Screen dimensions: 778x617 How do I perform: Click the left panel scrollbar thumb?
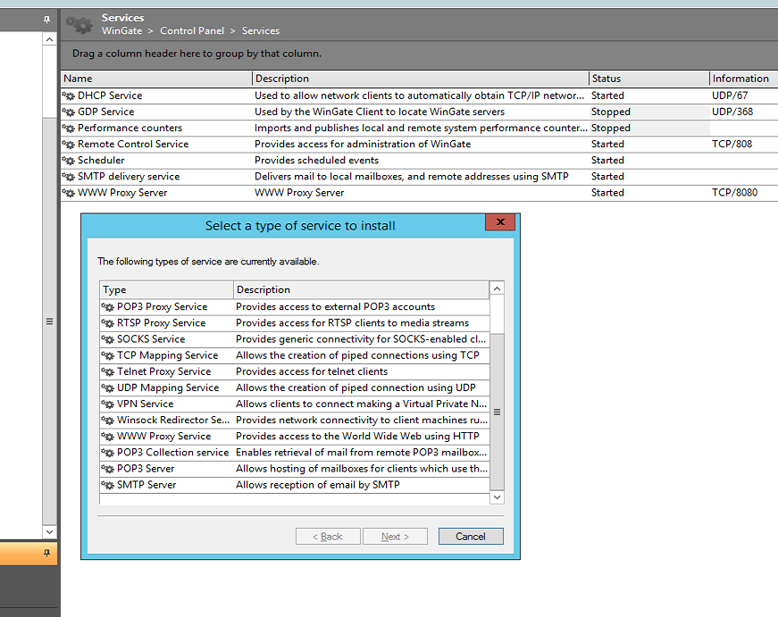click(x=49, y=321)
